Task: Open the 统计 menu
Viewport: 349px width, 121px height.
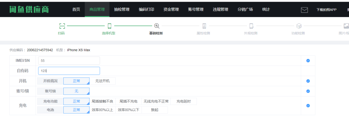Action: 266,9
